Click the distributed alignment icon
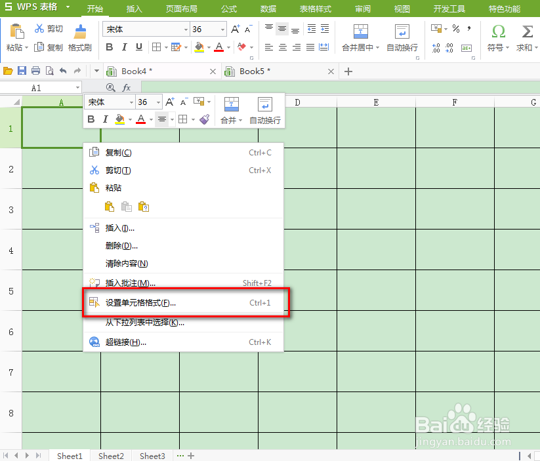 pyautogui.click(x=323, y=47)
